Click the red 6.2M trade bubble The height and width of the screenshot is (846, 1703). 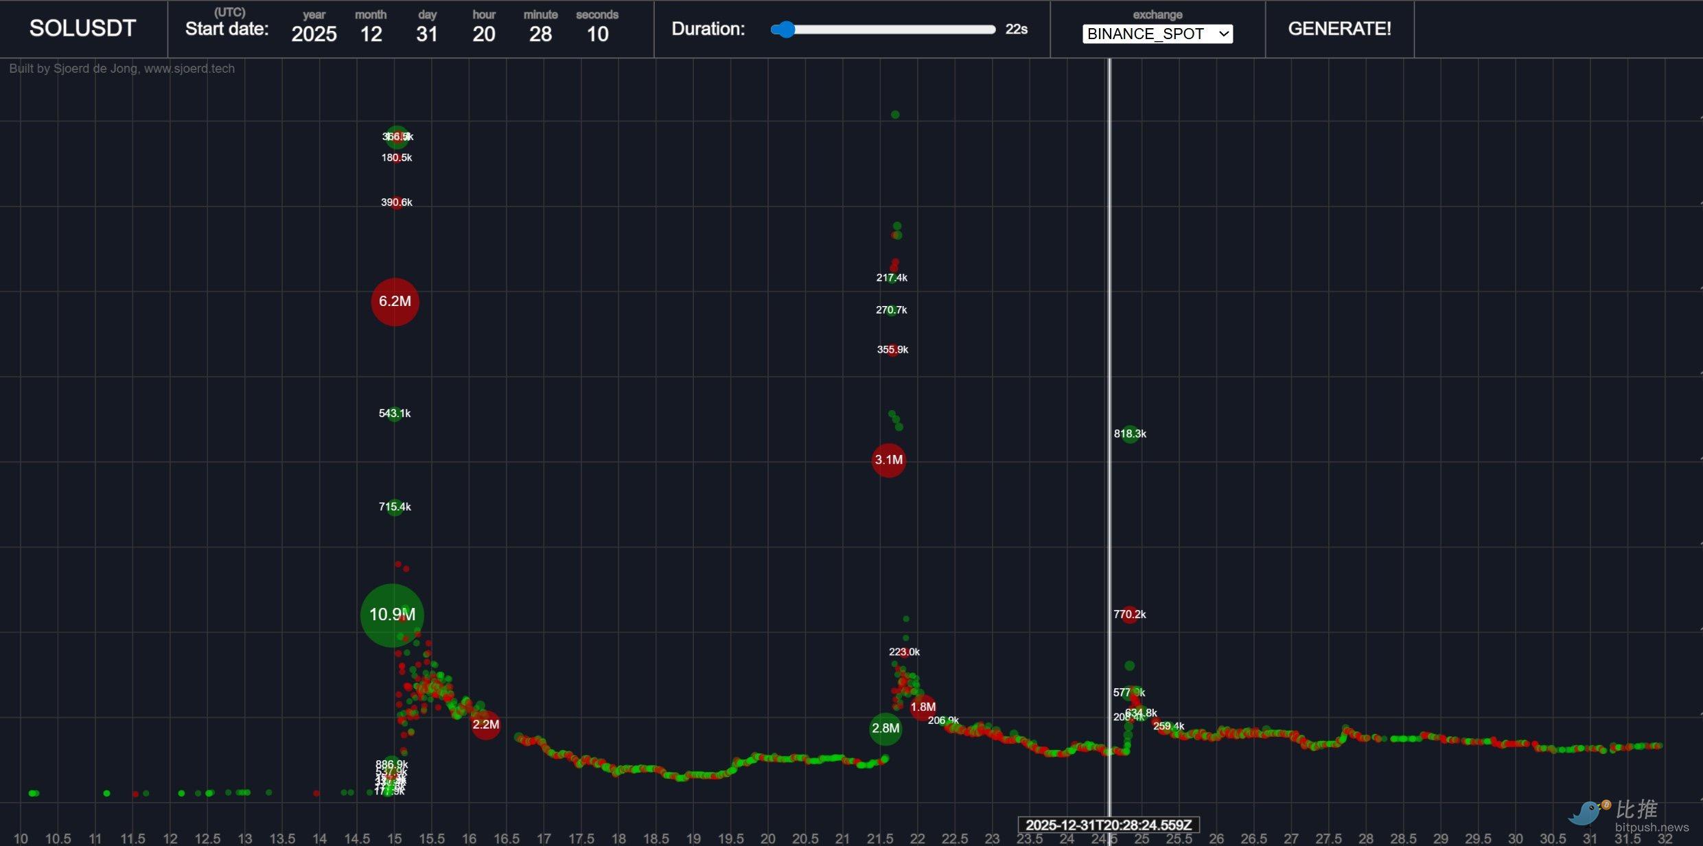[395, 301]
